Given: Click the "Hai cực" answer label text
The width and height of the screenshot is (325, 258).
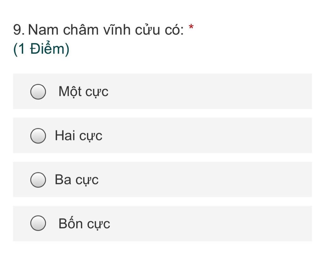Looking at the screenshot, I should (x=79, y=136).
